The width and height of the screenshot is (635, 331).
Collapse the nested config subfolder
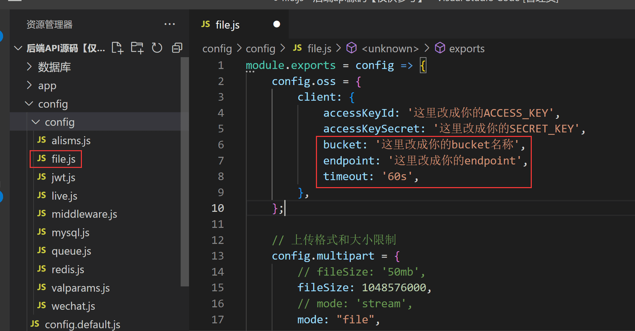60,122
